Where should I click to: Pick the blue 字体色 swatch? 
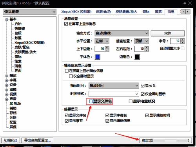(x=98, y=57)
